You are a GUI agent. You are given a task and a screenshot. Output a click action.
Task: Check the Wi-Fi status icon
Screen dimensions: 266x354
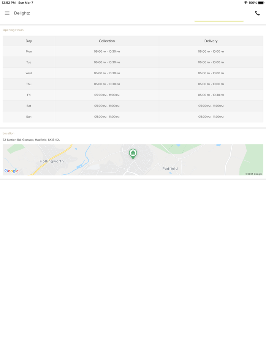[245, 3]
